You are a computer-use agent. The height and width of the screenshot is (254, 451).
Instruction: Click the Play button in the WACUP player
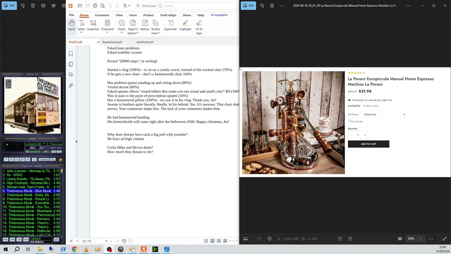point(11,159)
